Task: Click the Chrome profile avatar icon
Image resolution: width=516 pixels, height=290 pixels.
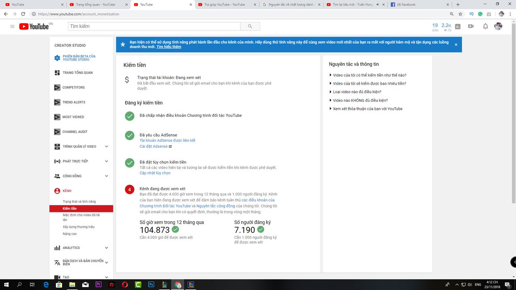Action: (x=501, y=14)
